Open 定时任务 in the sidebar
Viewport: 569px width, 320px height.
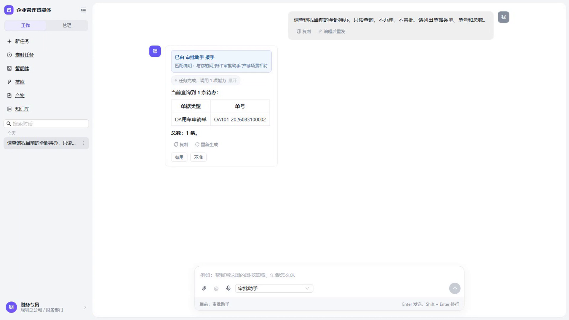(x=24, y=55)
